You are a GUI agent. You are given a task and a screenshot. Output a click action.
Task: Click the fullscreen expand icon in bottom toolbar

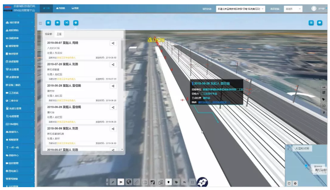coord(192,182)
